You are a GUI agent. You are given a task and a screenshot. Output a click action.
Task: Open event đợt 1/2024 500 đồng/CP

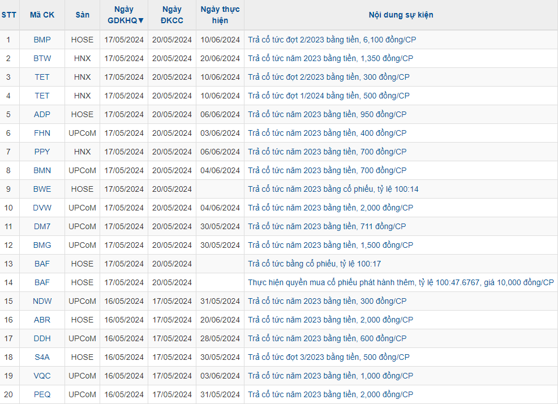point(329,96)
